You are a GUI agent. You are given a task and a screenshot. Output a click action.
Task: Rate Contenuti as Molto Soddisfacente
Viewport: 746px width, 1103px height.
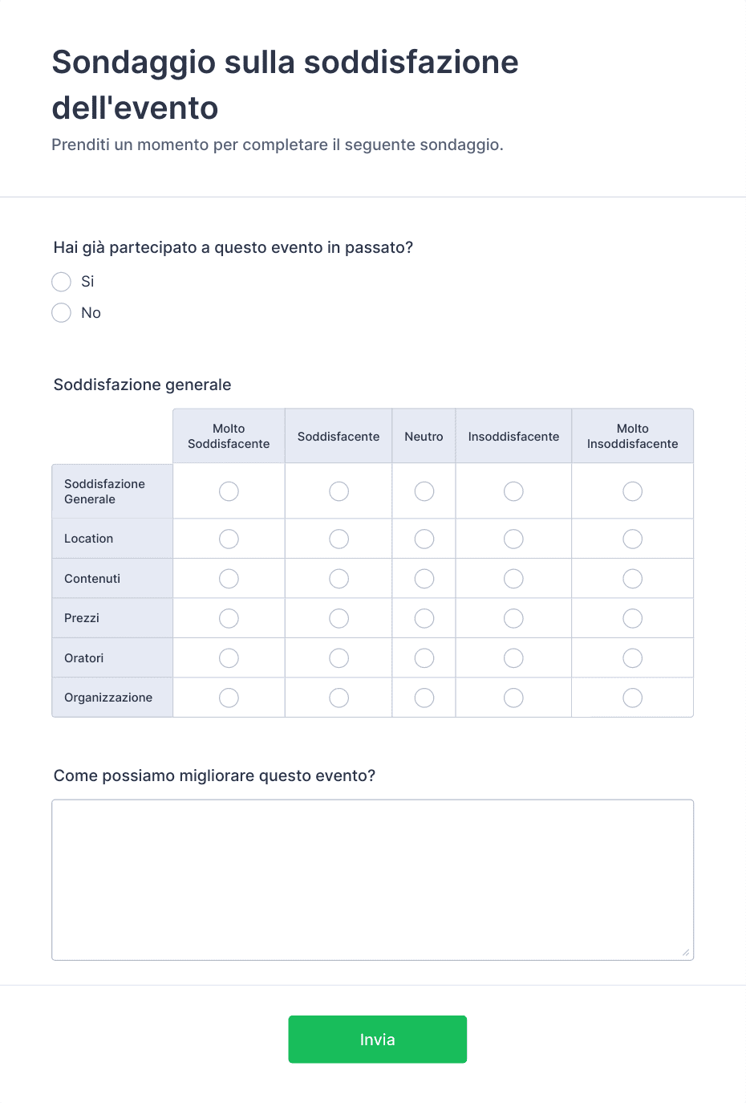[x=229, y=579]
